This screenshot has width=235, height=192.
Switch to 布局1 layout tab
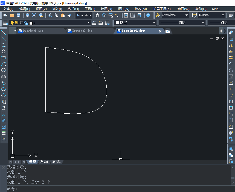click(44, 162)
